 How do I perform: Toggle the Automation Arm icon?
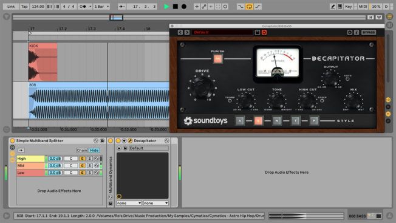(204, 7)
